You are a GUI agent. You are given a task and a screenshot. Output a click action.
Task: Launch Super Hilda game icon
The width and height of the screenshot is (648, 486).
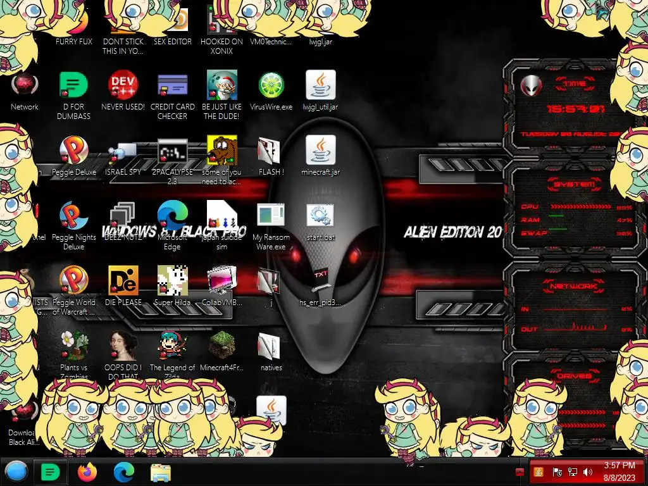[172, 280]
